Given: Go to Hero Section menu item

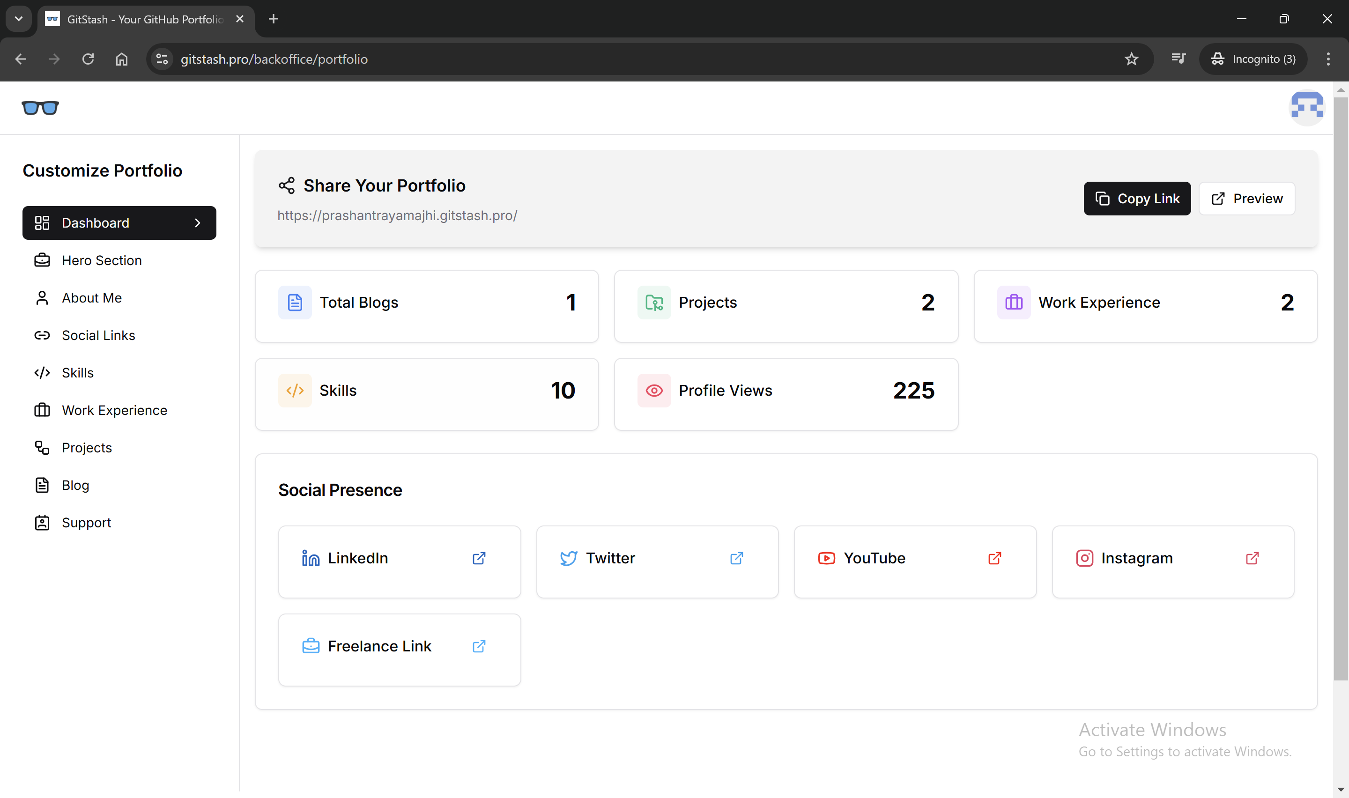Looking at the screenshot, I should click(x=102, y=260).
